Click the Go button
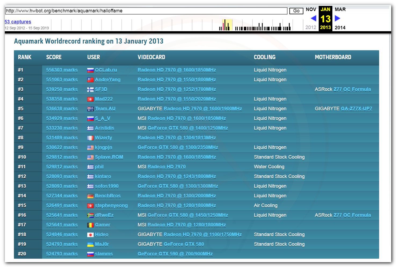The width and height of the screenshot is (396, 267). pyautogui.click(x=296, y=11)
